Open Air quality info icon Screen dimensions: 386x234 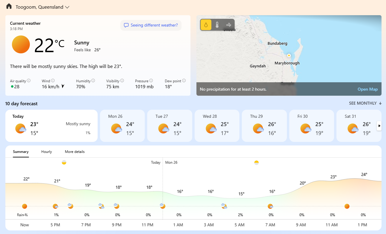point(29,80)
